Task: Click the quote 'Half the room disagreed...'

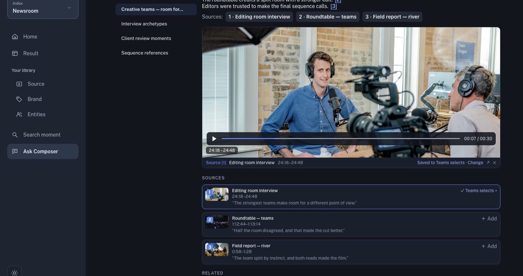Action: tap(288, 231)
